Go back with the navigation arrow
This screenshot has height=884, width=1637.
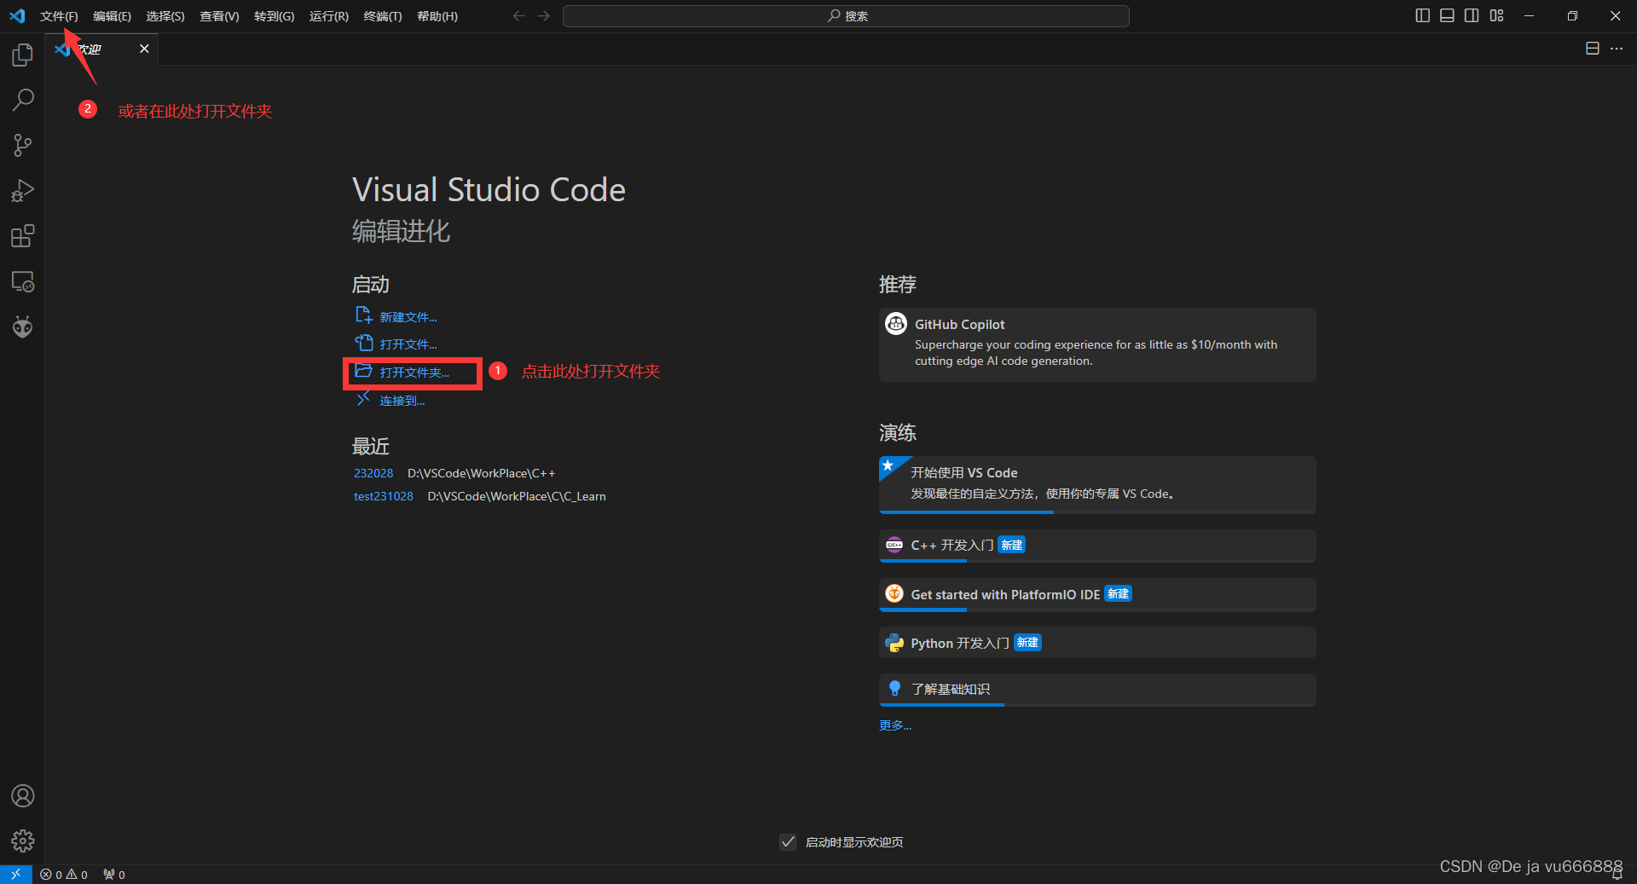pyautogui.click(x=518, y=16)
